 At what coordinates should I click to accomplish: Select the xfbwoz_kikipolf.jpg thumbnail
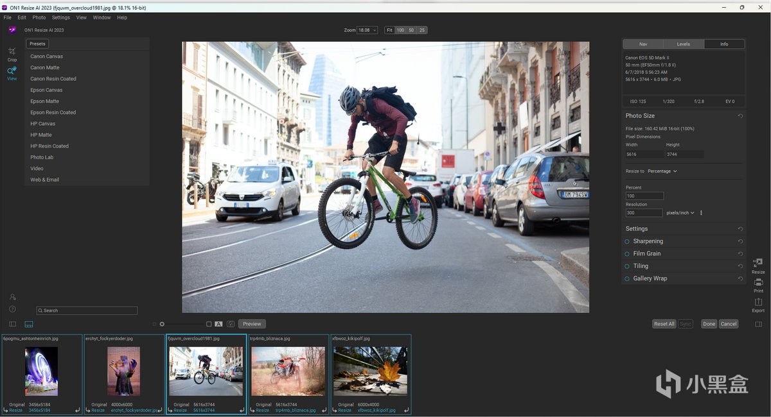(x=371, y=375)
